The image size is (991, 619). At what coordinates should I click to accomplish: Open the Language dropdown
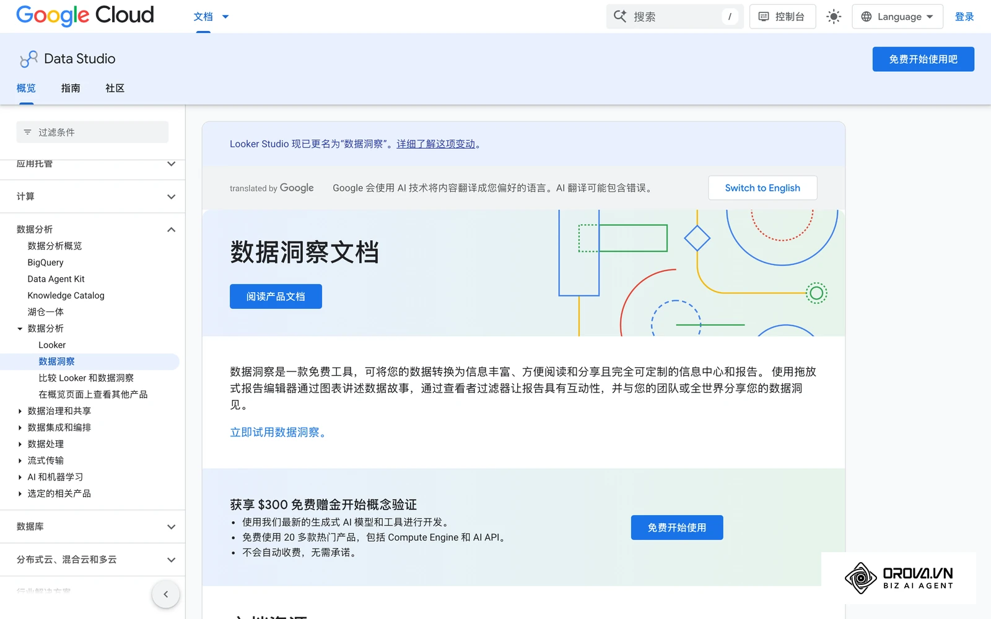click(897, 17)
